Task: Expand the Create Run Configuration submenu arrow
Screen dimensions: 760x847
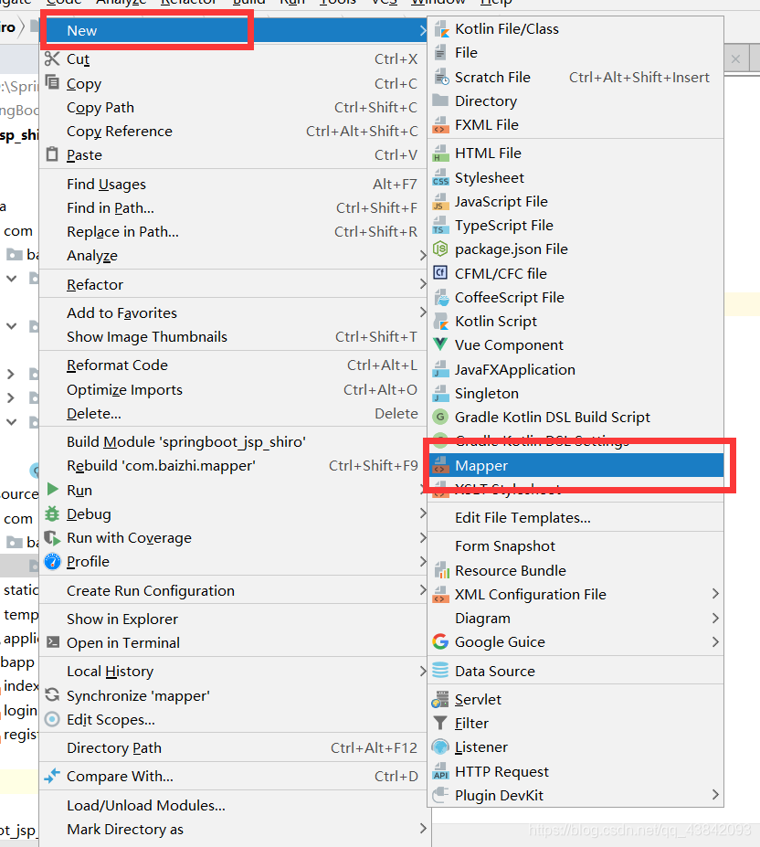Action: click(422, 590)
